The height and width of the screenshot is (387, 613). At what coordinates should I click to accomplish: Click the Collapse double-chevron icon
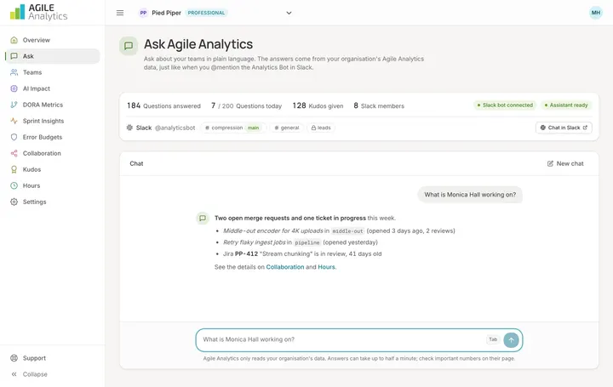[x=14, y=374]
